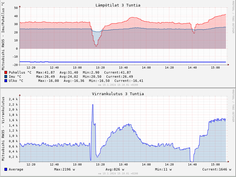Click the 14:00 time label on power chart

[146, 165]
